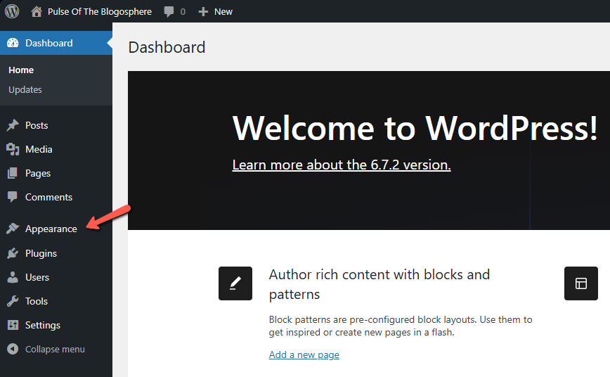Click the comments bubble icon in admin bar
This screenshot has height=377, width=610.
pos(169,11)
